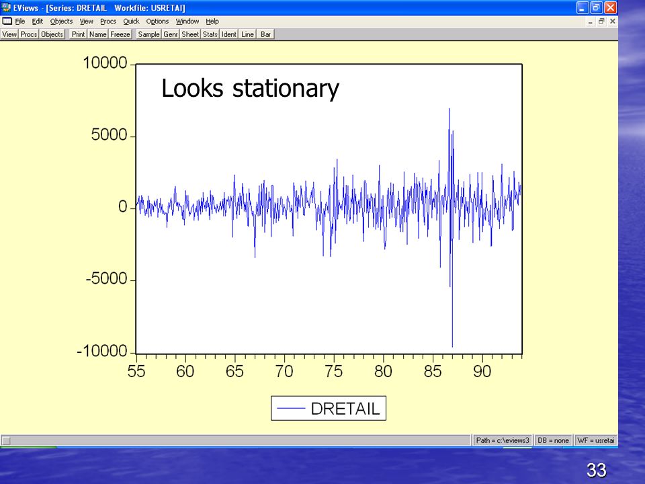Screen dimensions: 645x484
Task: Open the Procs menu in menu bar
Action: (x=108, y=22)
